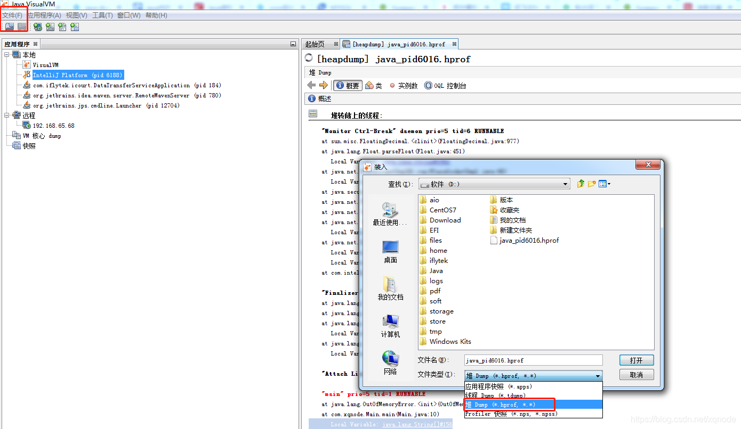Screen dimensions: 741x429
Task: Open the OQL 控制台 view
Action: 445,85
